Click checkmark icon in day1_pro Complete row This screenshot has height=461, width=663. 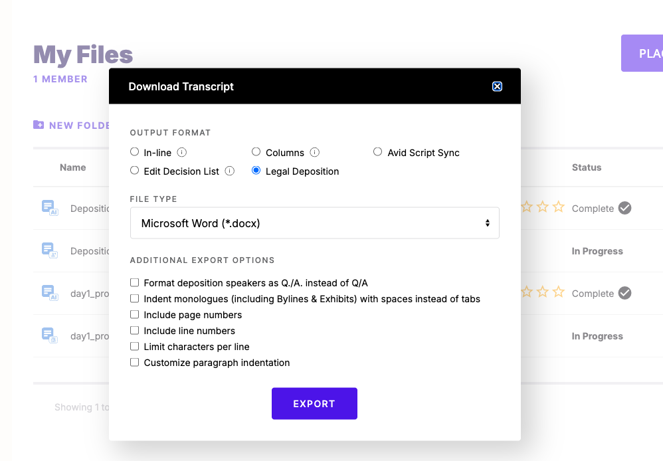tap(624, 293)
